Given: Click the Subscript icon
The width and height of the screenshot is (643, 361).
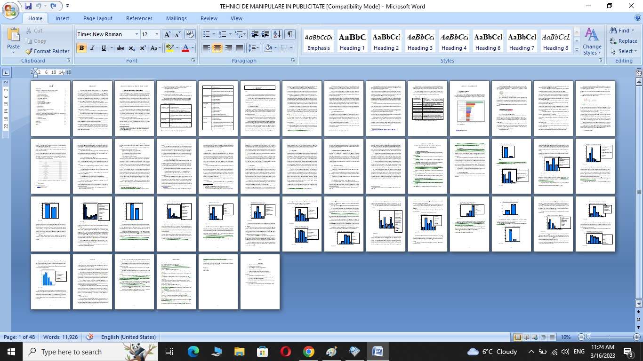Looking at the screenshot, I should (132, 48).
